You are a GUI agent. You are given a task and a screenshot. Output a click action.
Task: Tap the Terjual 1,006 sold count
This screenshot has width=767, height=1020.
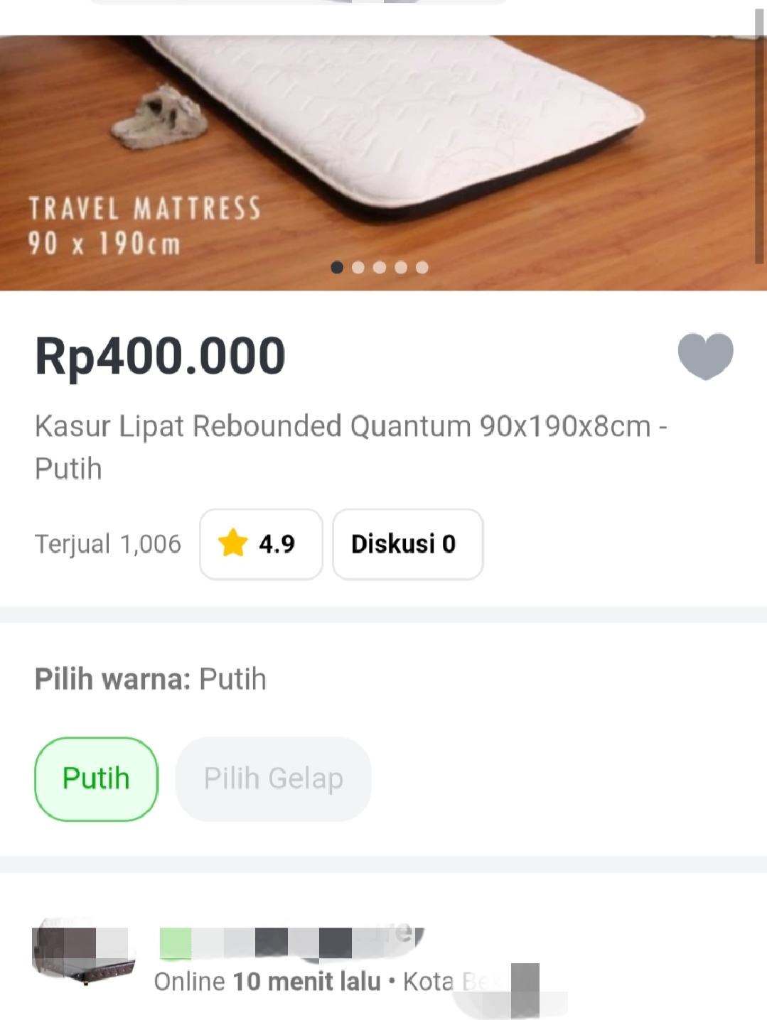click(108, 544)
